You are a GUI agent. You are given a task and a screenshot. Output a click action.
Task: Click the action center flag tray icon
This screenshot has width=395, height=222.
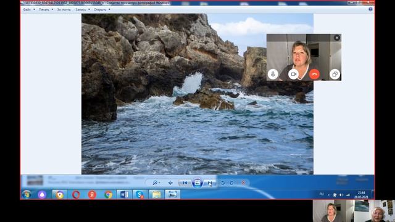pos(335,195)
